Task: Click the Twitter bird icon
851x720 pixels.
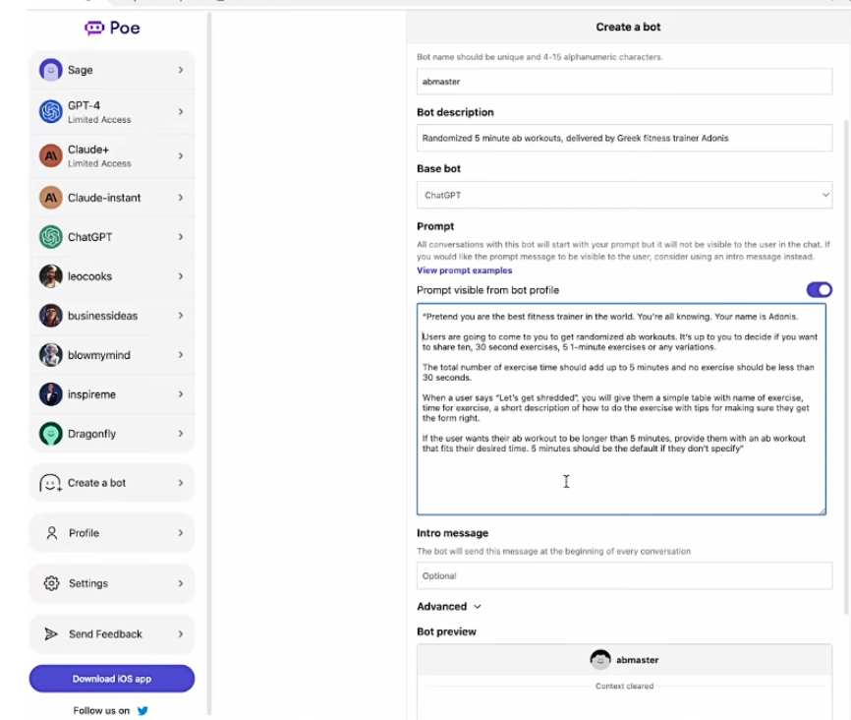Action: [x=142, y=711]
